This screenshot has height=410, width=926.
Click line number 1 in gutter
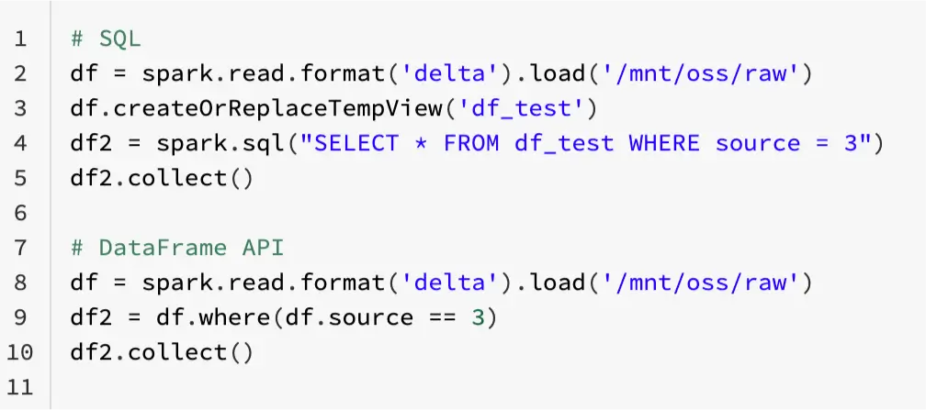click(21, 39)
